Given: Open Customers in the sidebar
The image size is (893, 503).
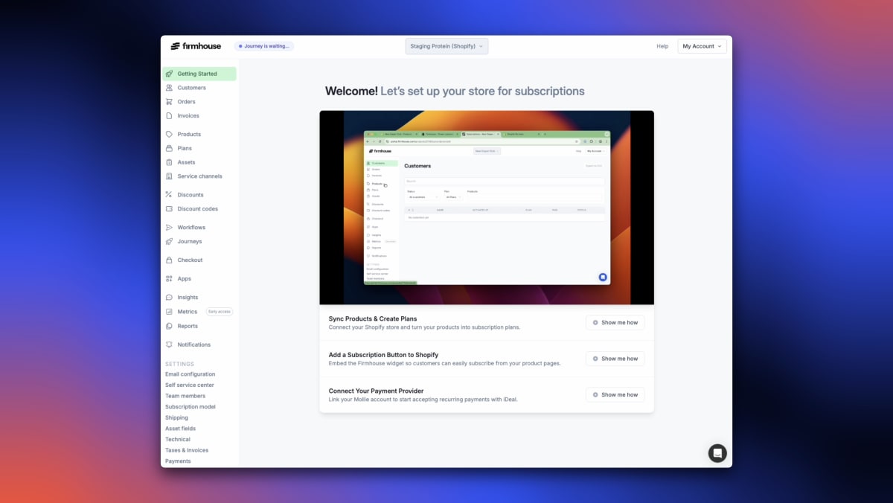Looking at the screenshot, I should 191,88.
